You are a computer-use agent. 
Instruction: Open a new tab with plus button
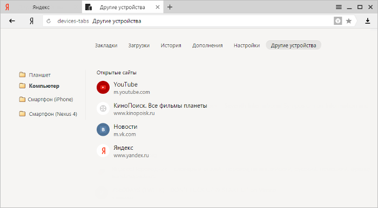170,7
